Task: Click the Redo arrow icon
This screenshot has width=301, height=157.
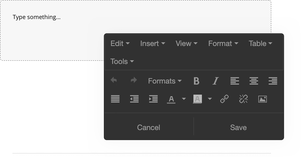Action: coord(134,80)
